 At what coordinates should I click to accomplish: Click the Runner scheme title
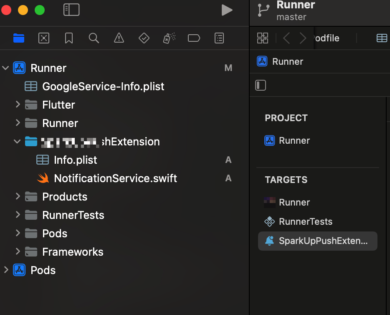point(296,5)
